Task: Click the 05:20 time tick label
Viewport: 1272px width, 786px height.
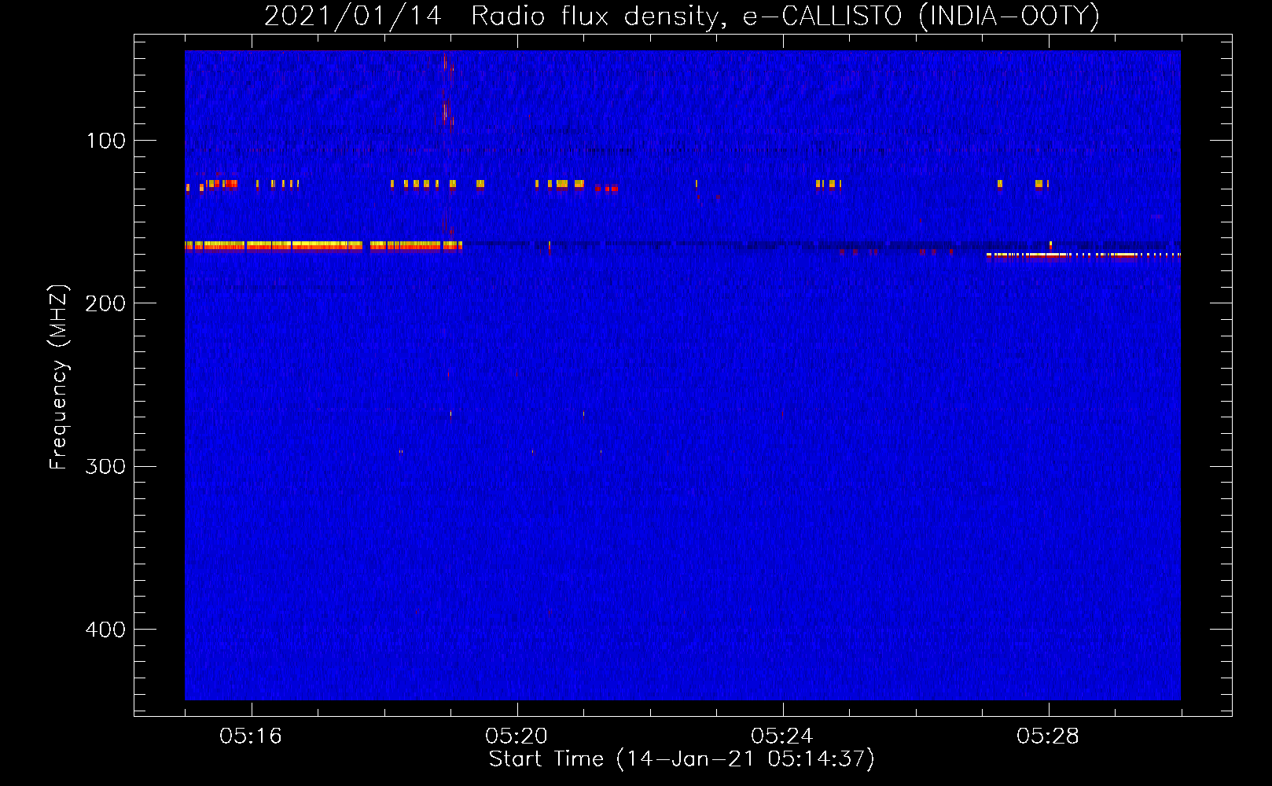Action: pyautogui.click(x=517, y=736)
